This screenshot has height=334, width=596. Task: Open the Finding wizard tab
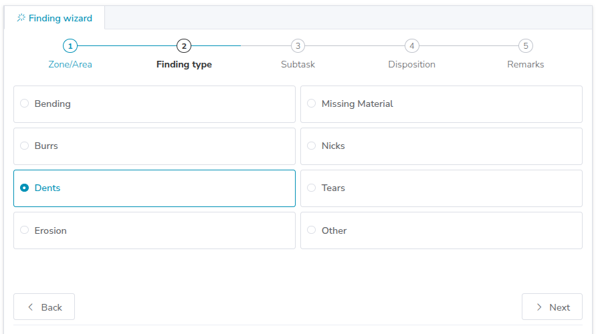coord(55,18)
